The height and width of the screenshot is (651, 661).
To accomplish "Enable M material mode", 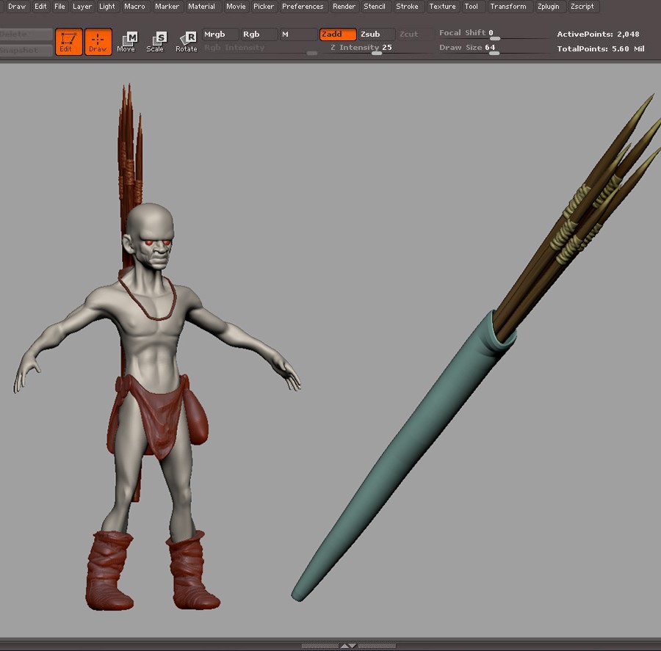I will (298, 34).
